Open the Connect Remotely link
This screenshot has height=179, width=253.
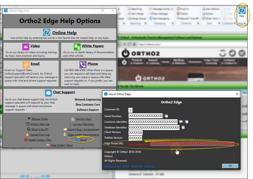tap(83, 124)
